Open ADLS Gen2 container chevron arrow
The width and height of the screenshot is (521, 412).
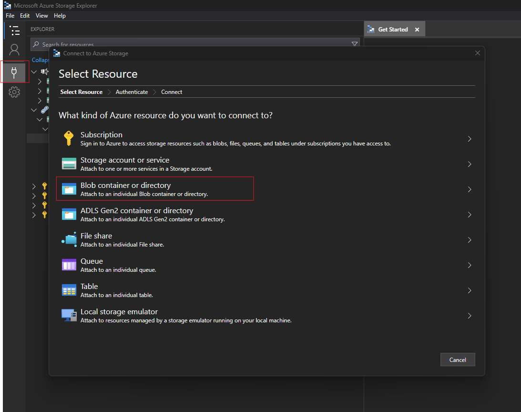coord(470,215)
